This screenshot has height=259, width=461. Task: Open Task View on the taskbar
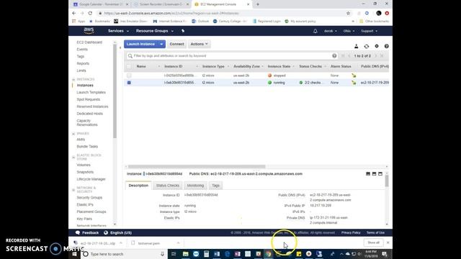click(174, 254)
